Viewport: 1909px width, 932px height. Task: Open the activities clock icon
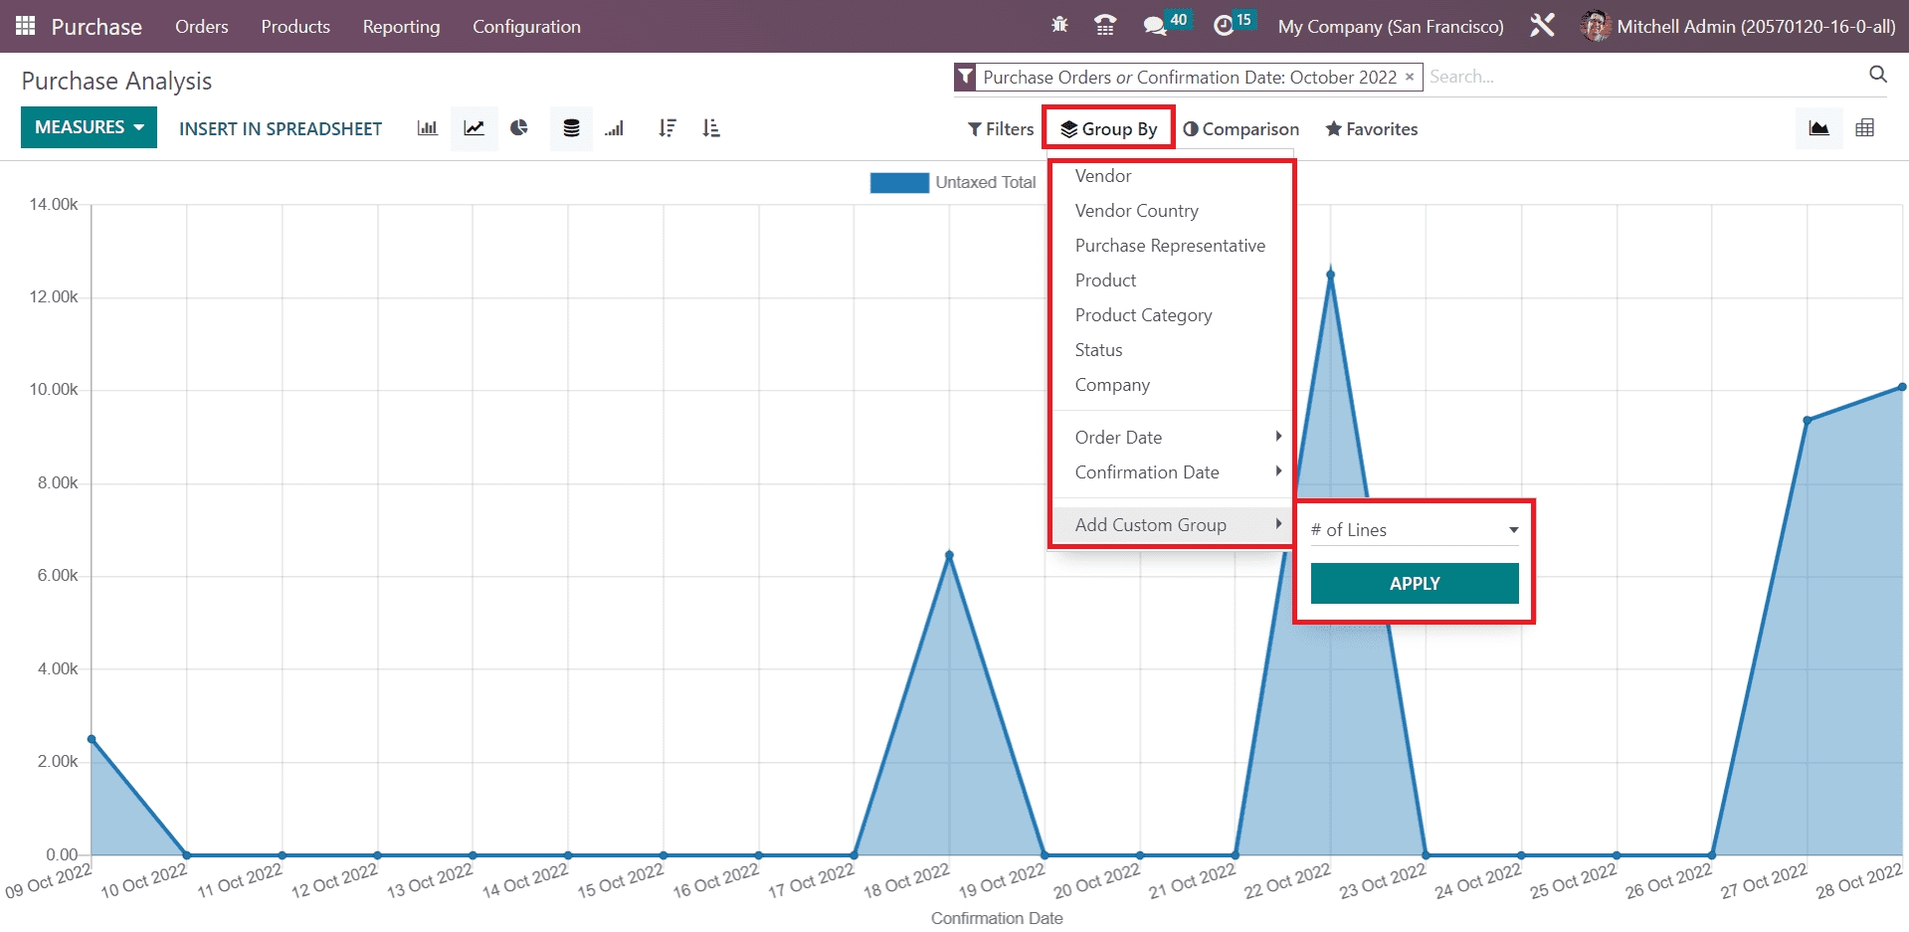pyautogui.click(x=1224, y=26)
